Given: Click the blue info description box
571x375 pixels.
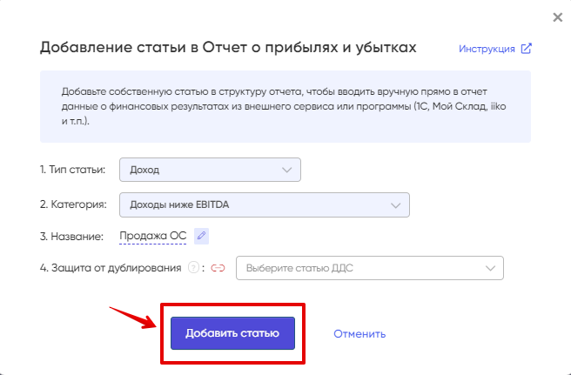Looking at the screenshot, I should pyautogui.click(x=285, y=106).
